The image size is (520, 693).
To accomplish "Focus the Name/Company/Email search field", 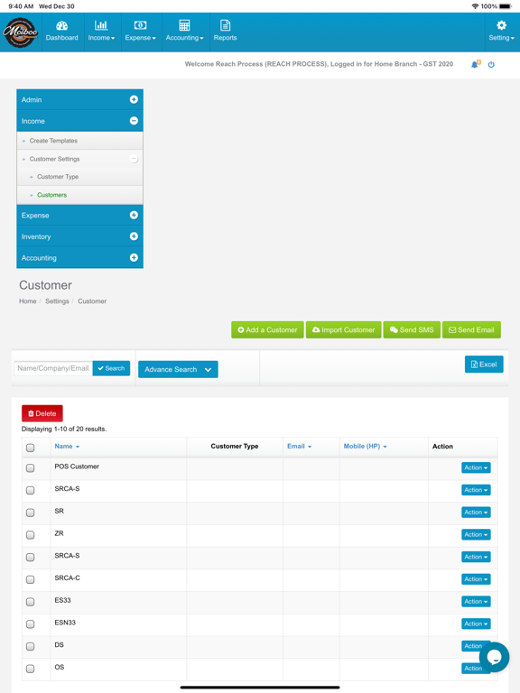I will click(x=53, y=368).
